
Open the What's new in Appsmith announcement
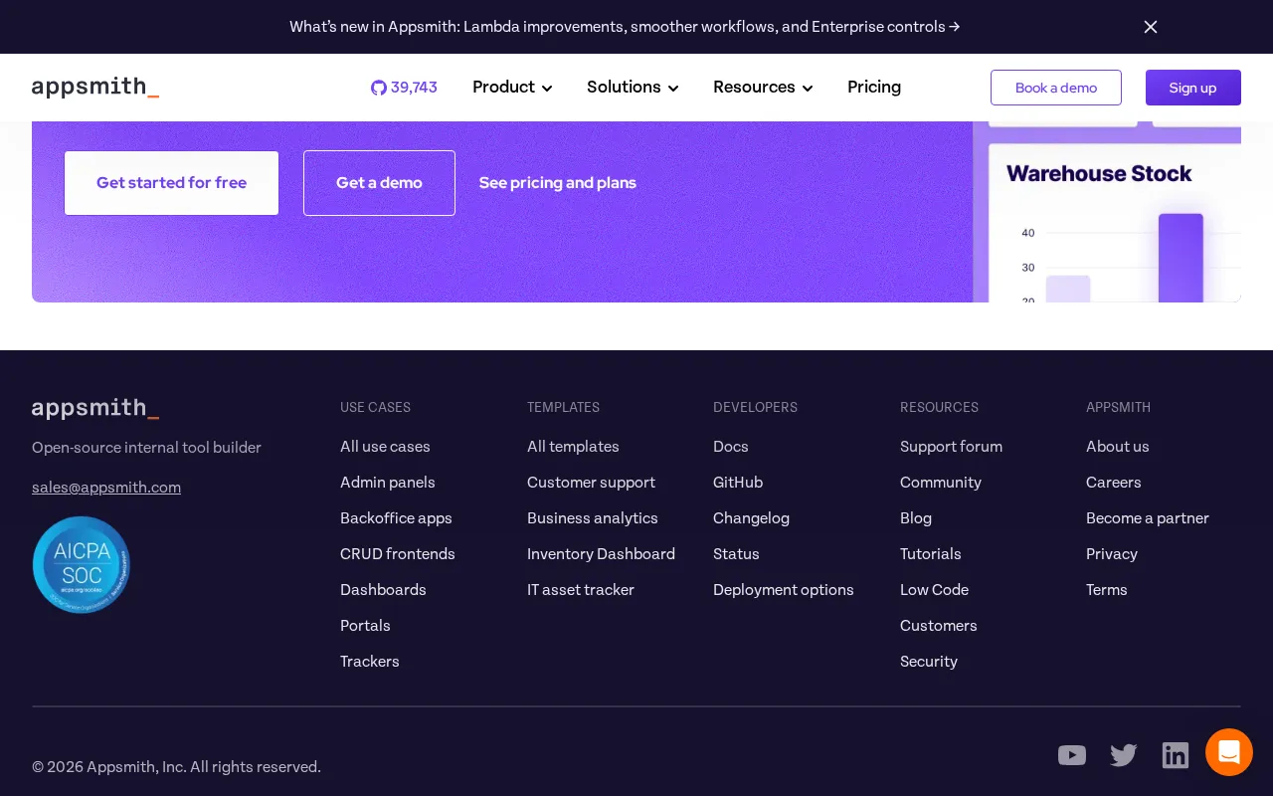625,27
